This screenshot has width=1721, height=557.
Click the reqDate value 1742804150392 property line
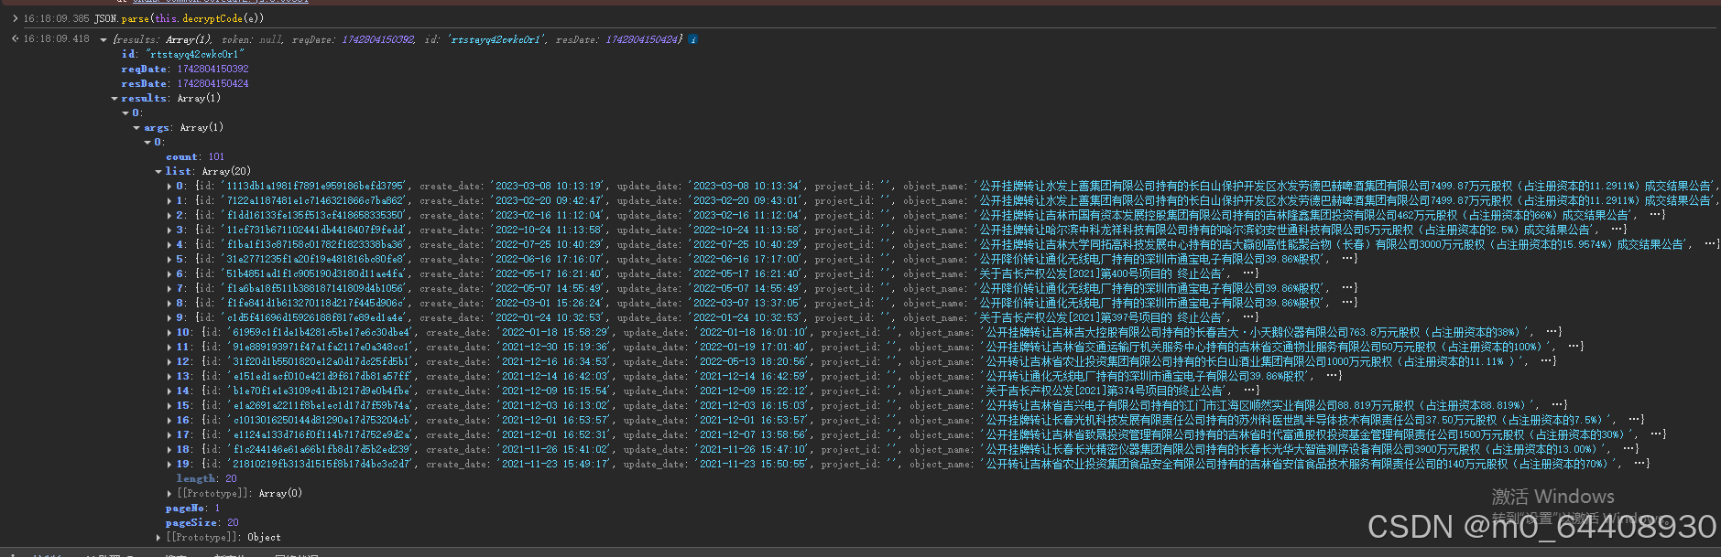[x=185, y=70]
